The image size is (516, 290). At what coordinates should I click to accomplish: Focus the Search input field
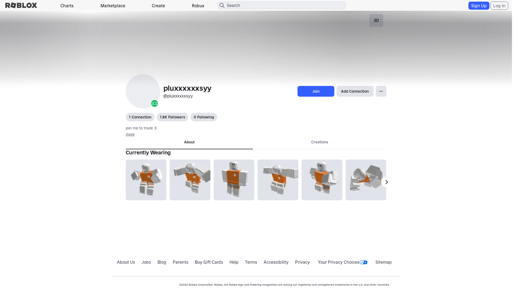click(282, 5)
